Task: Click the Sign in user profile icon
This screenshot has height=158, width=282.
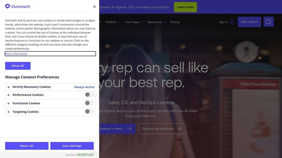Action: [x=232, y=22]
